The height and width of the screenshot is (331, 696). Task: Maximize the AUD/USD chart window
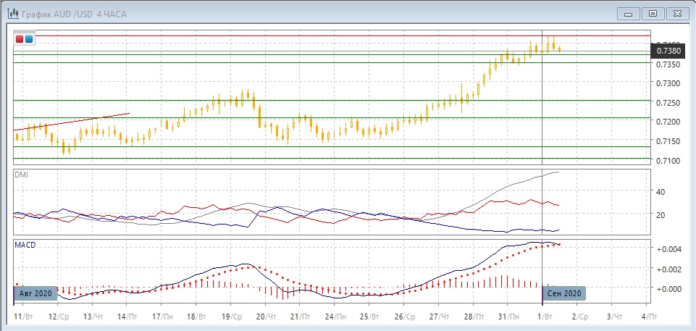[x=653, y=13]
